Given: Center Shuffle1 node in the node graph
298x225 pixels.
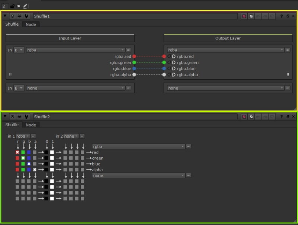Looking at the screenshot, I should point(12,16).
